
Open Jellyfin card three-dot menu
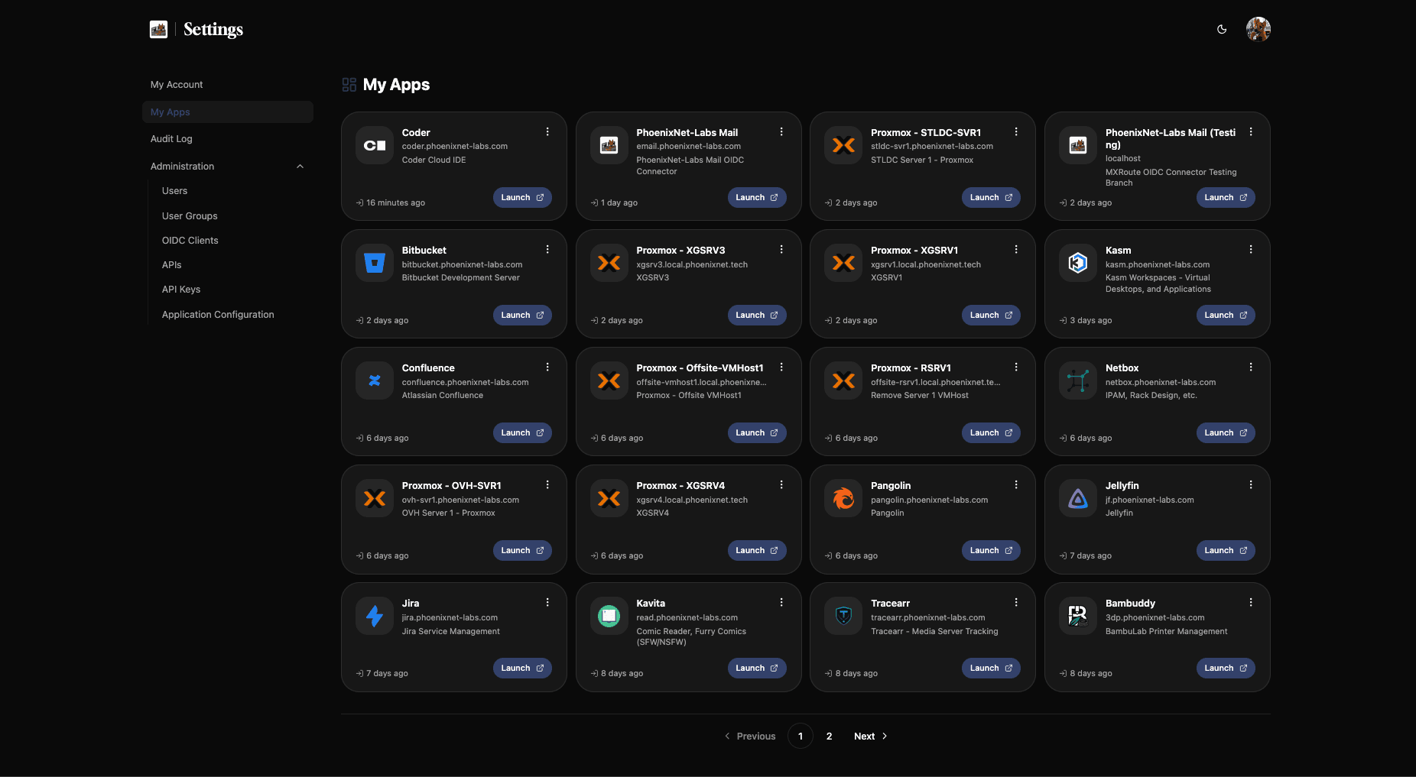1251,484
